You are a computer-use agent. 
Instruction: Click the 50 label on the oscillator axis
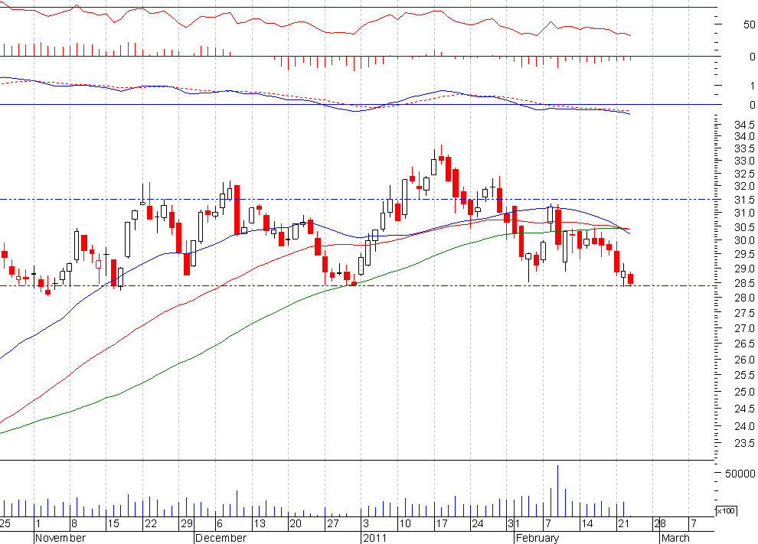tap(750, 24)
